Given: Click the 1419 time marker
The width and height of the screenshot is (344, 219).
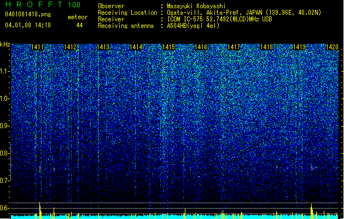Looking at the screenshot, I should pyautogui.click(x=299, y=47).
